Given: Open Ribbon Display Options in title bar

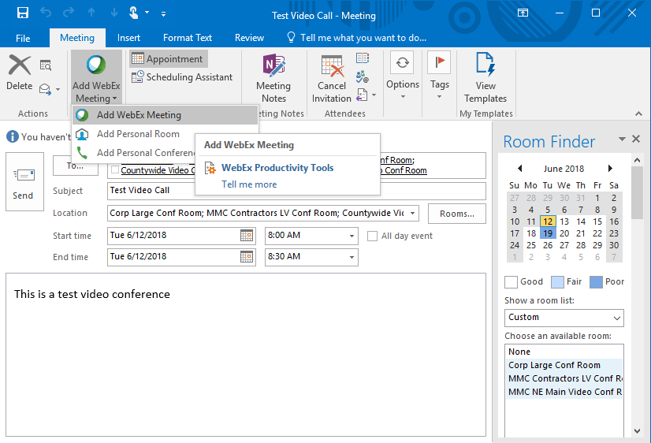Looking at the screenshot, I should (523, 13).
